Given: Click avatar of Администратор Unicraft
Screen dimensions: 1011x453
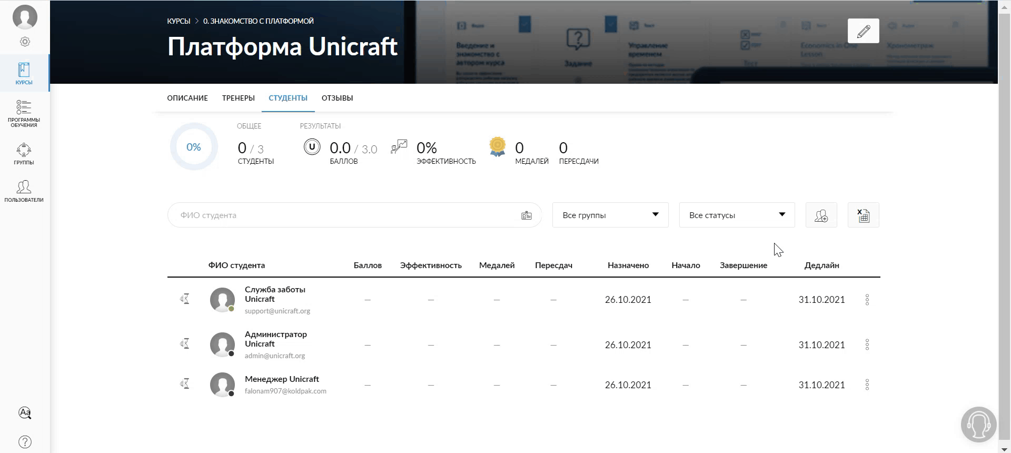Looking at the screenshot, I should [x=222, y=344].
